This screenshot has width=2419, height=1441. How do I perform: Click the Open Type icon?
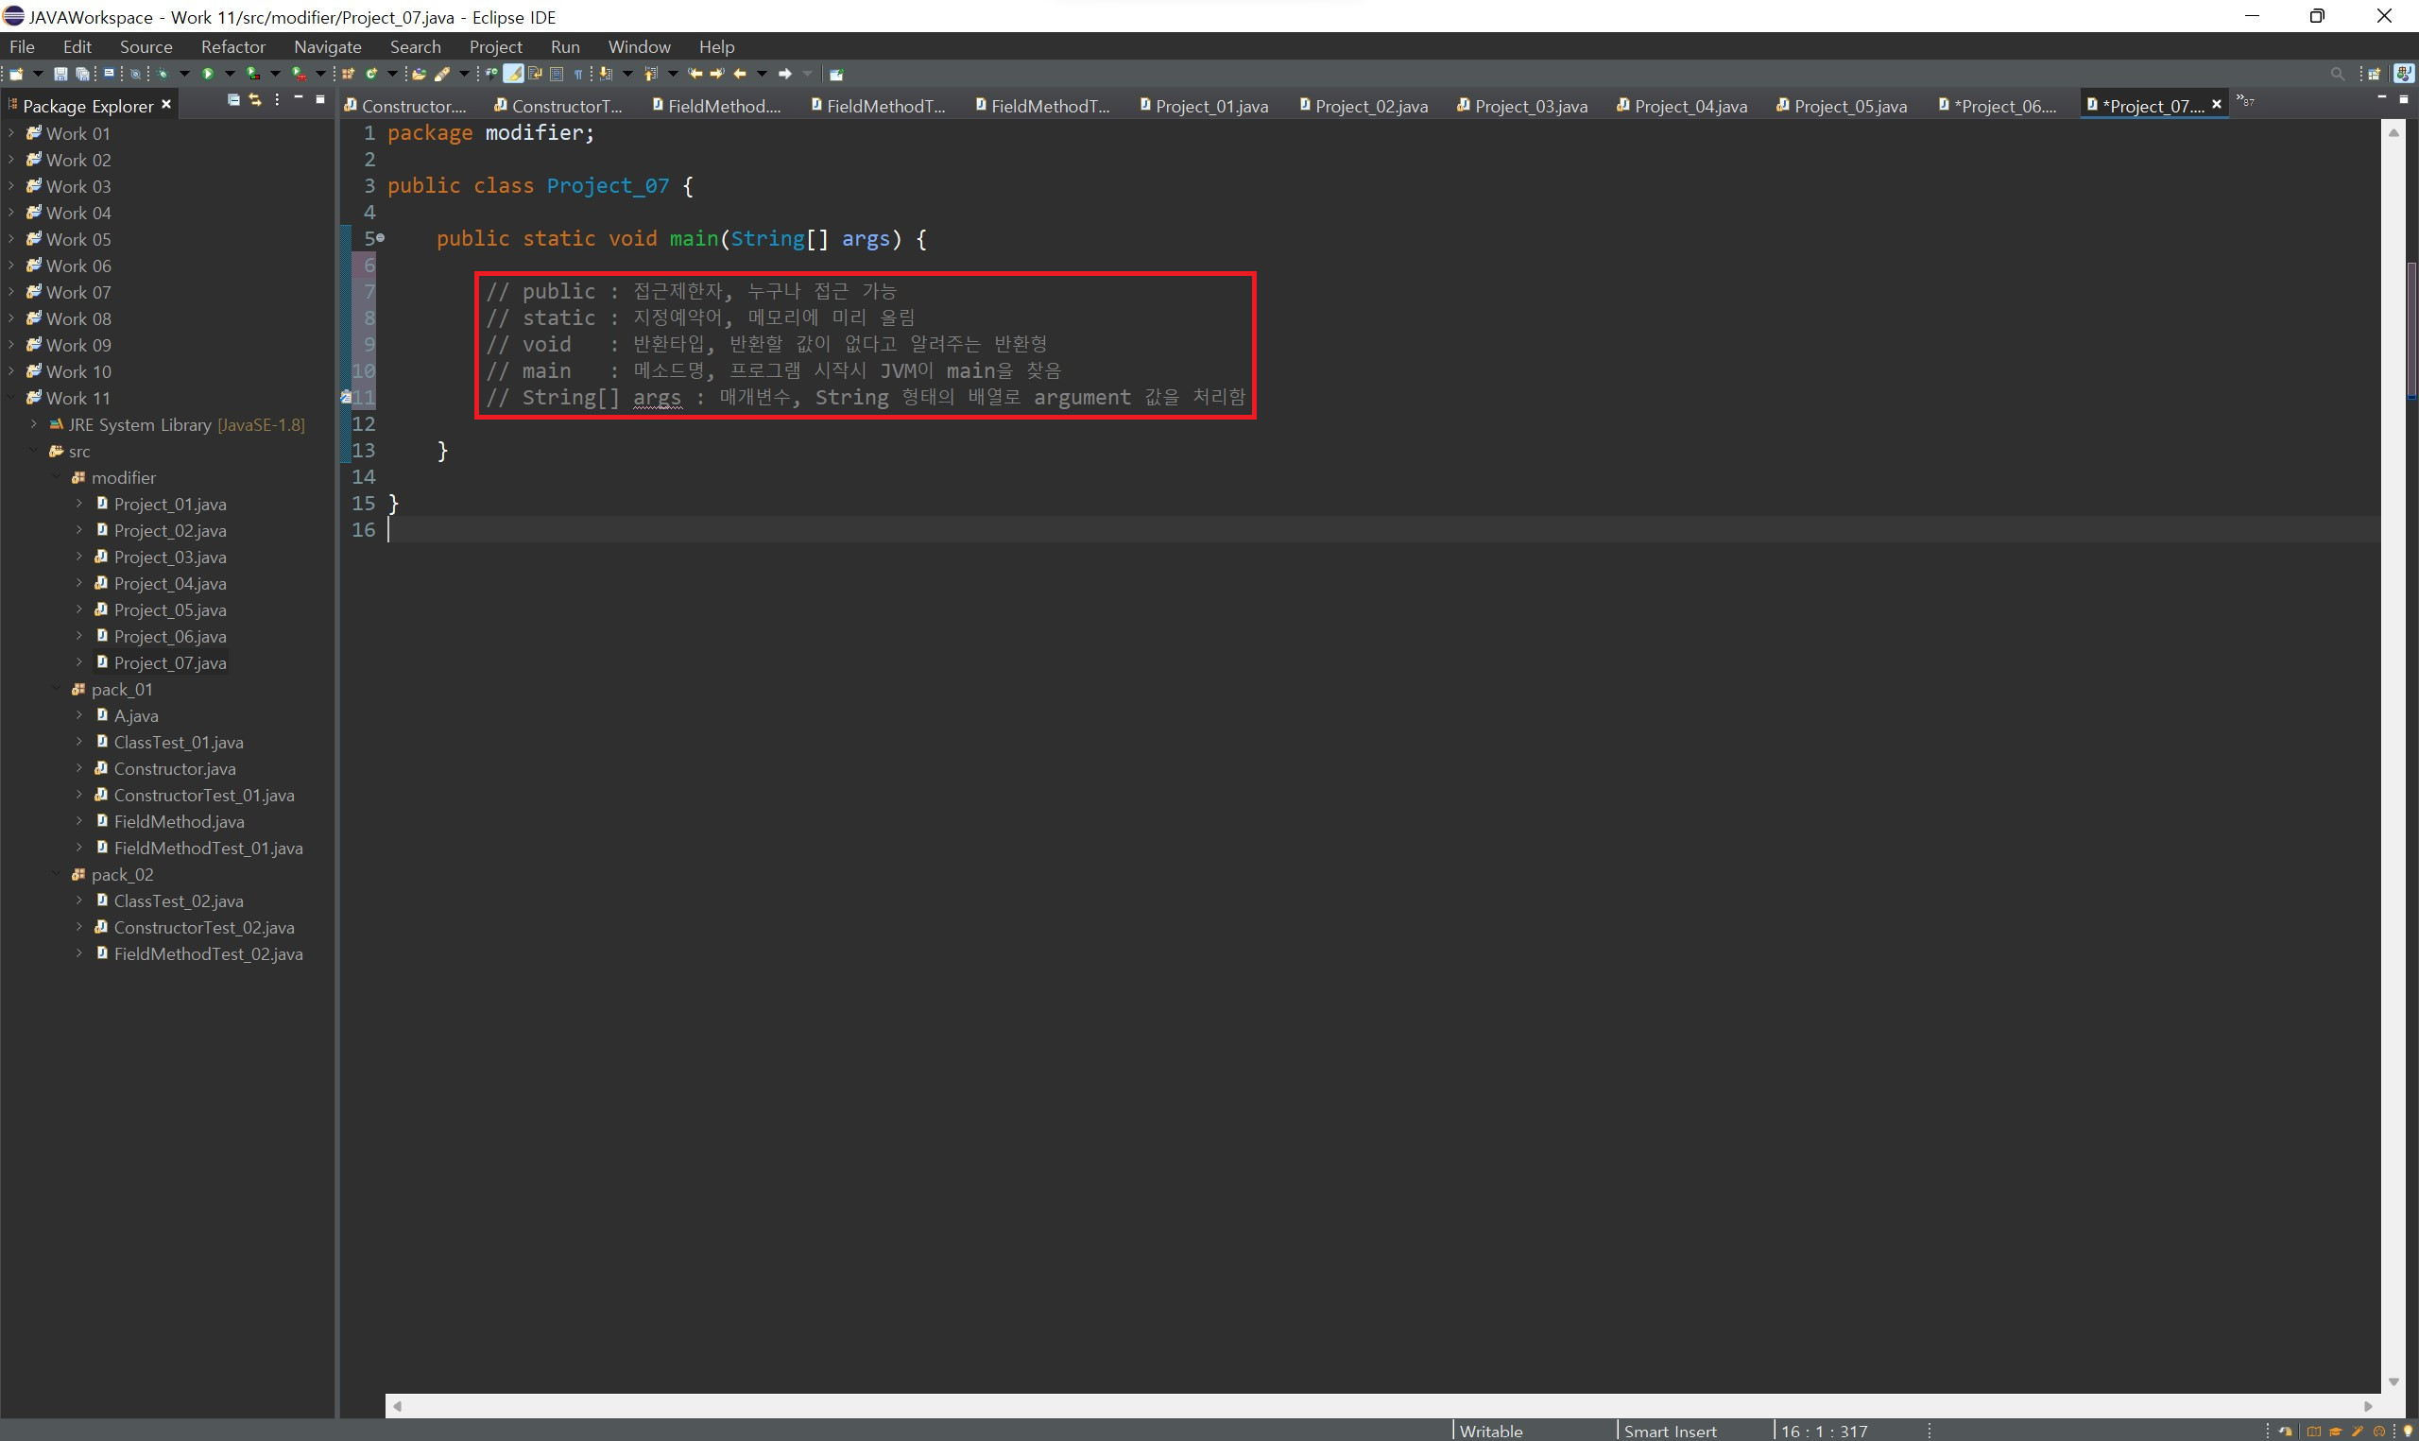pyautogui.click(x=419, y=74)
